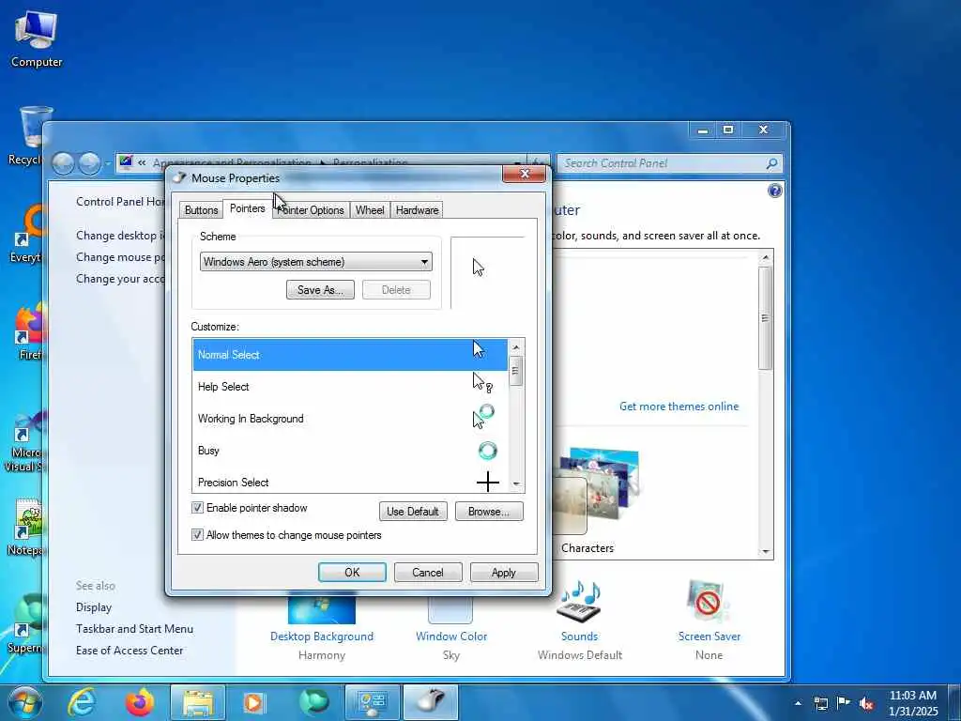Open the Notepad++ desktop shortcut
Screen dimensions: 961x721
25,528
